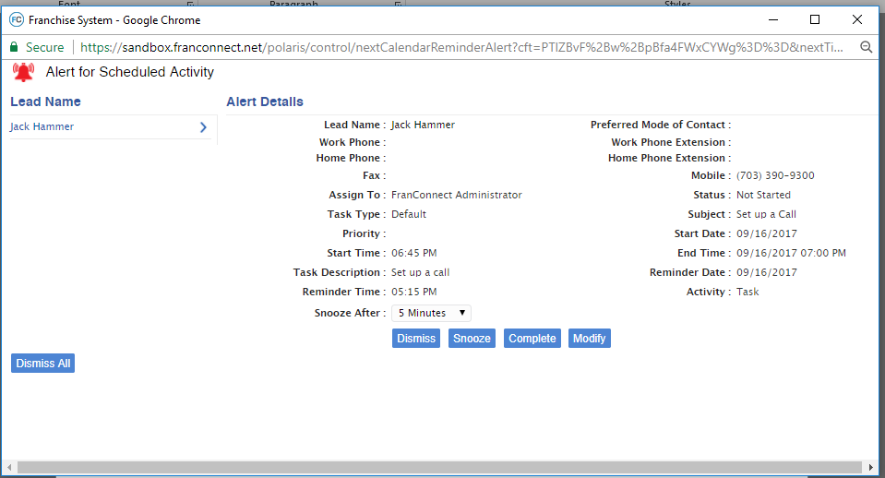This screenshot has width=885, height=478.
Task: Open Jack Hammer lead chevron arrow
Action: (x=203, y=127)
